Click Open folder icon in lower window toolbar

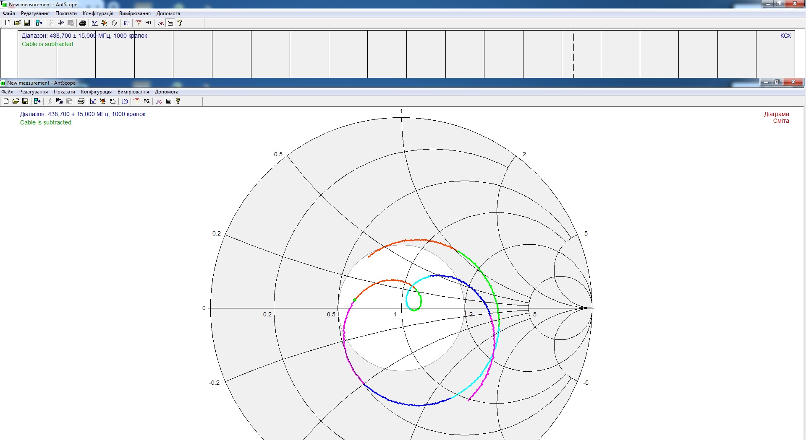16,101
